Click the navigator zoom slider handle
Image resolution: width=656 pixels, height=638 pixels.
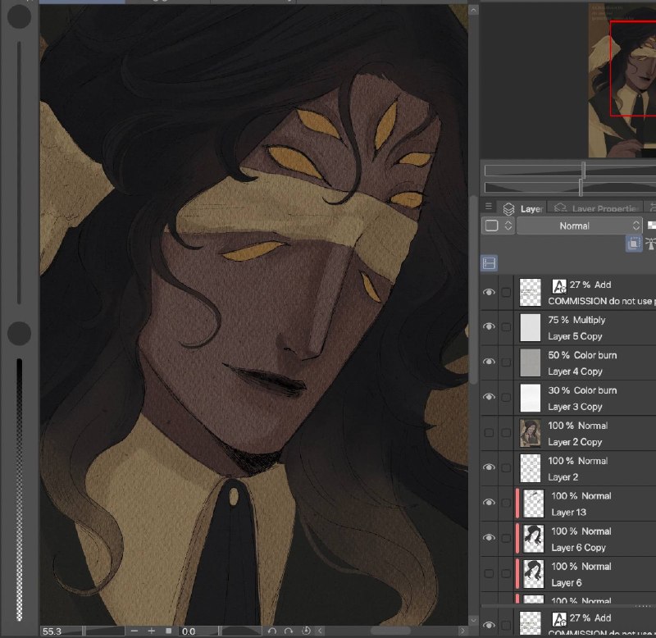click(583, 171)
